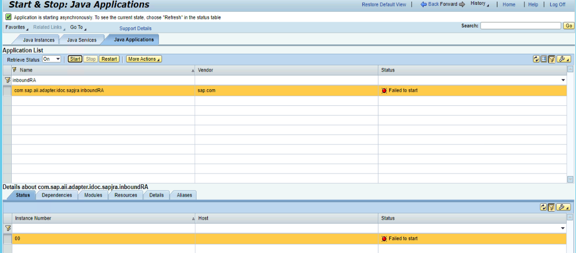This screenshot has width=576, height=253.
Task: Open Go To menu
Action: tap(78, 27)
